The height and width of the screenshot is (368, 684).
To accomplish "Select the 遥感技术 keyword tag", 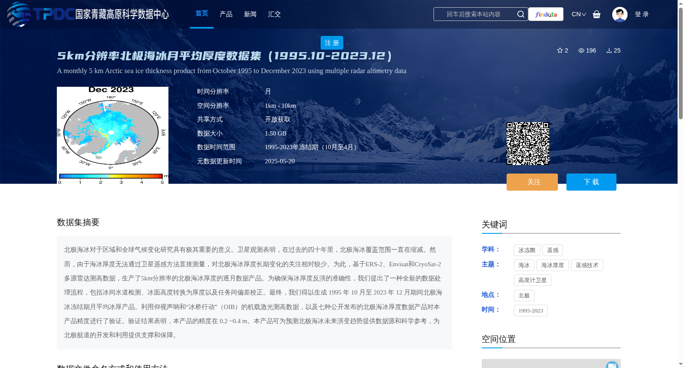I will (x=587, y=265).
